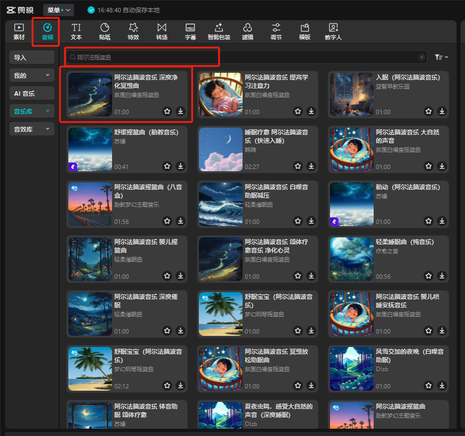The height and width of the screenshot is (436, 465).
Task: Open the 字幕 (Captions) tab
Action: coord(190,31)
